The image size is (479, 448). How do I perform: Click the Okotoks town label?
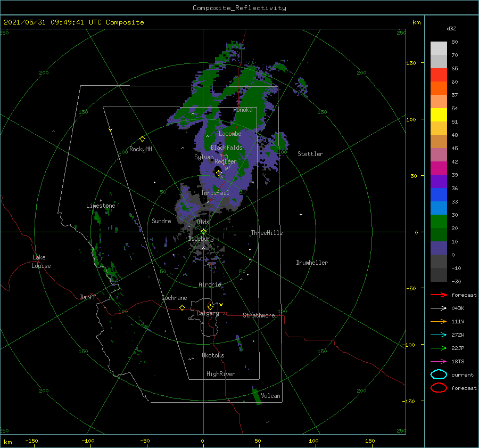[213, 355]
